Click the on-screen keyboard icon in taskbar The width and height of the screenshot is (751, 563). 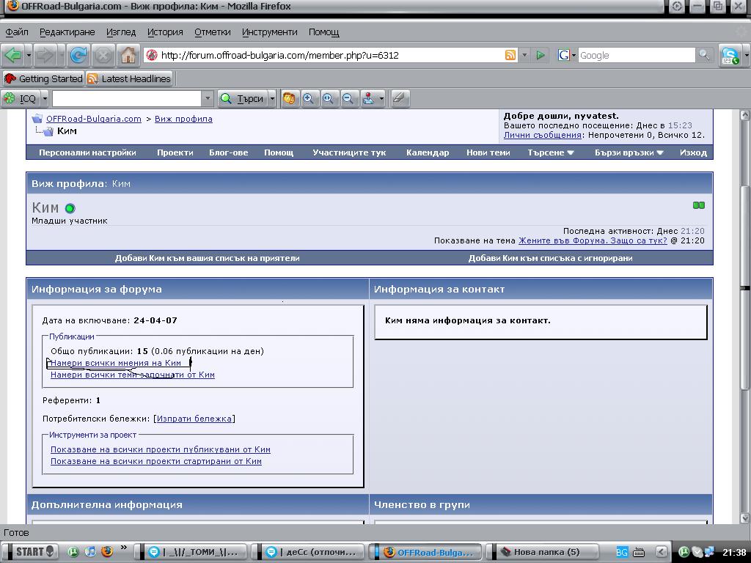click(639, 553)
